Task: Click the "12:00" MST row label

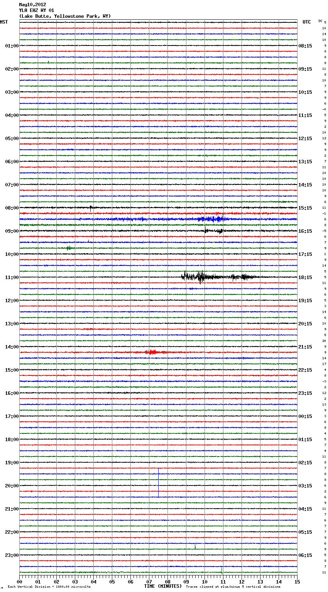Action: coord(12,301)
